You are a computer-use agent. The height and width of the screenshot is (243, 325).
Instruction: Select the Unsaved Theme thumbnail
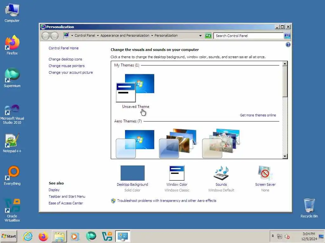click(135, 88)
